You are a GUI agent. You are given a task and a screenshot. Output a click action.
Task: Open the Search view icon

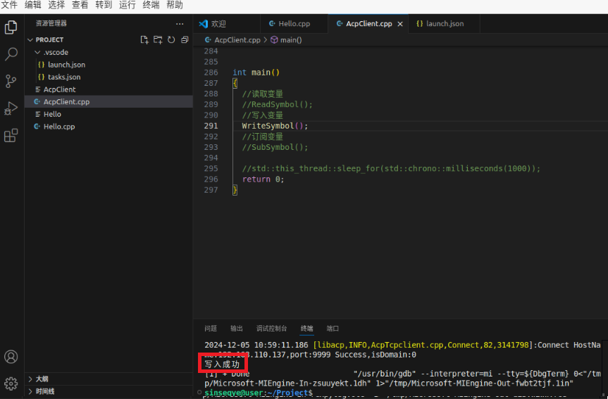click(x=11, y=54)
